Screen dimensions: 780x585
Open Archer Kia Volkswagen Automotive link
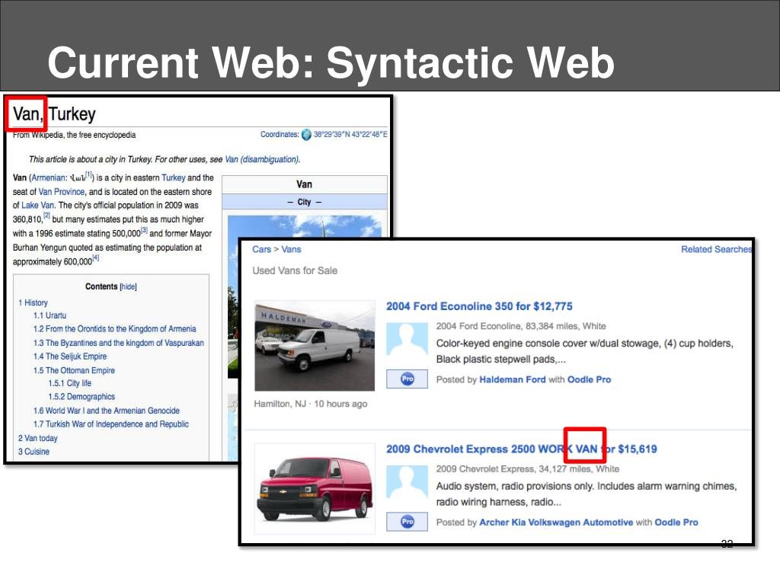(x=556, y=523)
